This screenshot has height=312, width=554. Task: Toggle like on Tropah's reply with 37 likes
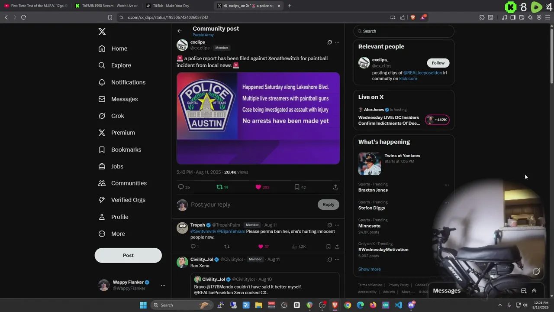coord(261,247)
